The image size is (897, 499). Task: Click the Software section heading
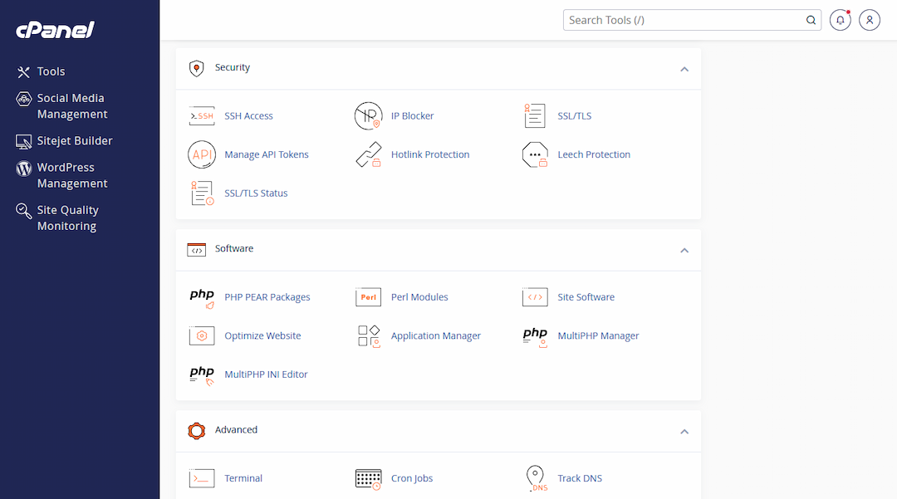(x=234, y=248)
